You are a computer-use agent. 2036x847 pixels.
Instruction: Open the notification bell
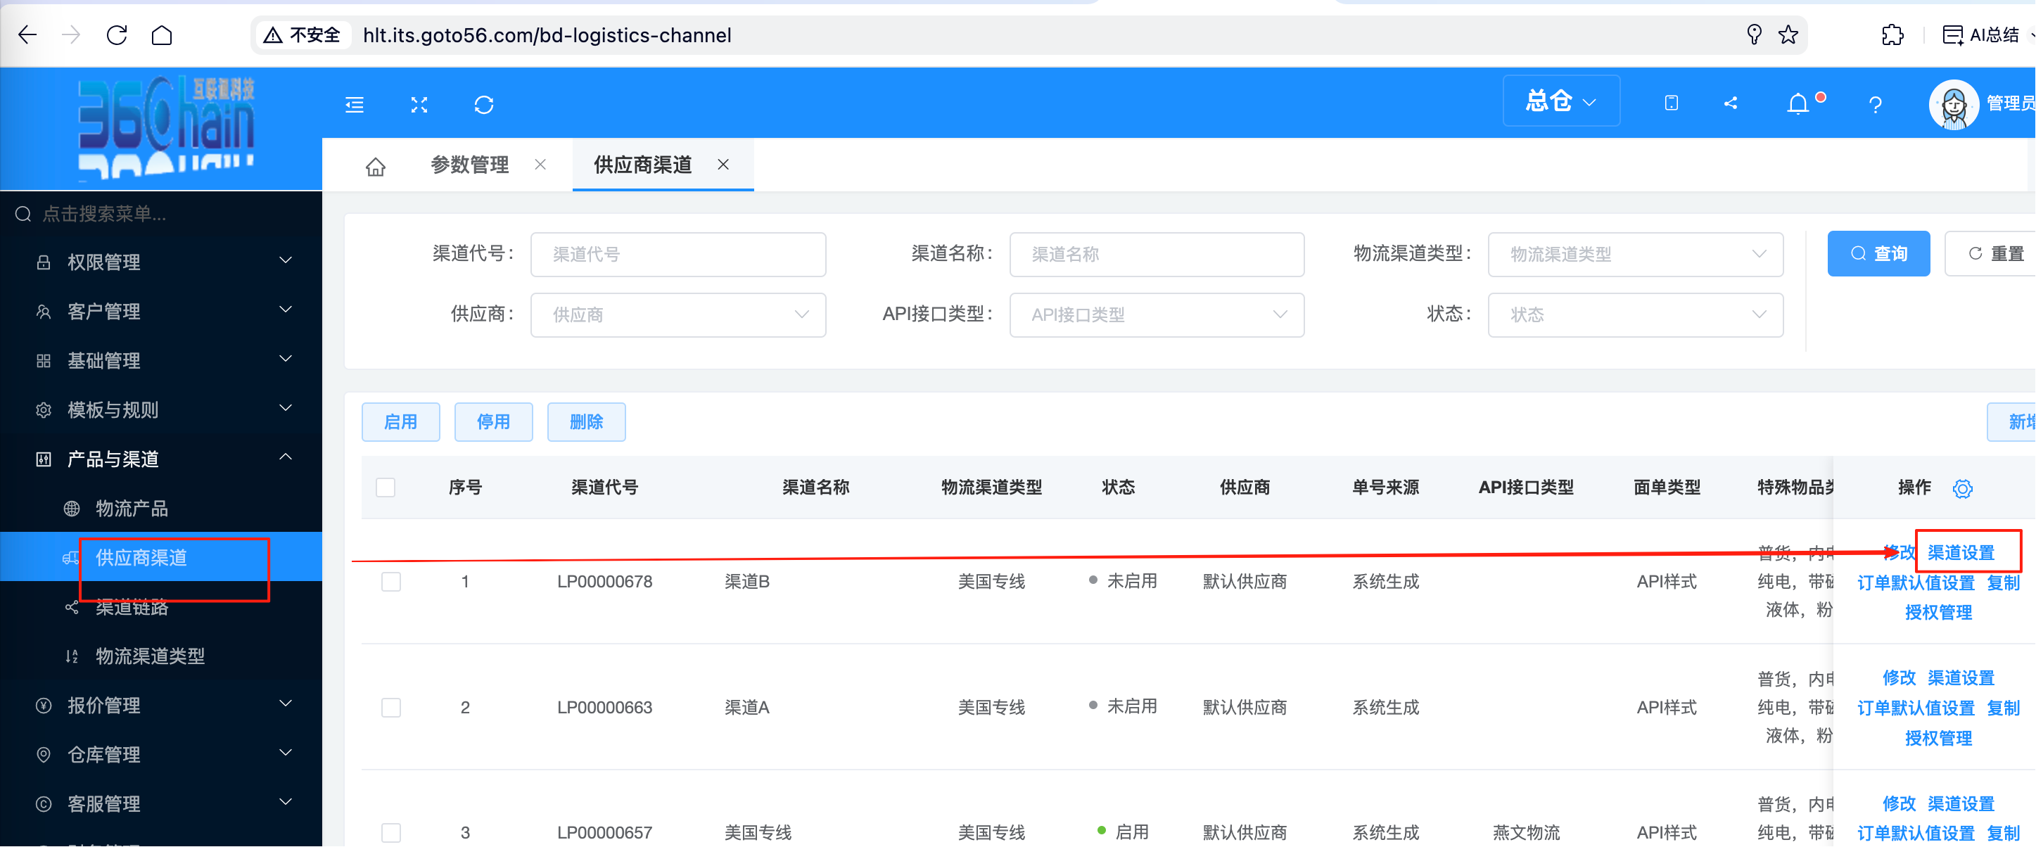1798,103
